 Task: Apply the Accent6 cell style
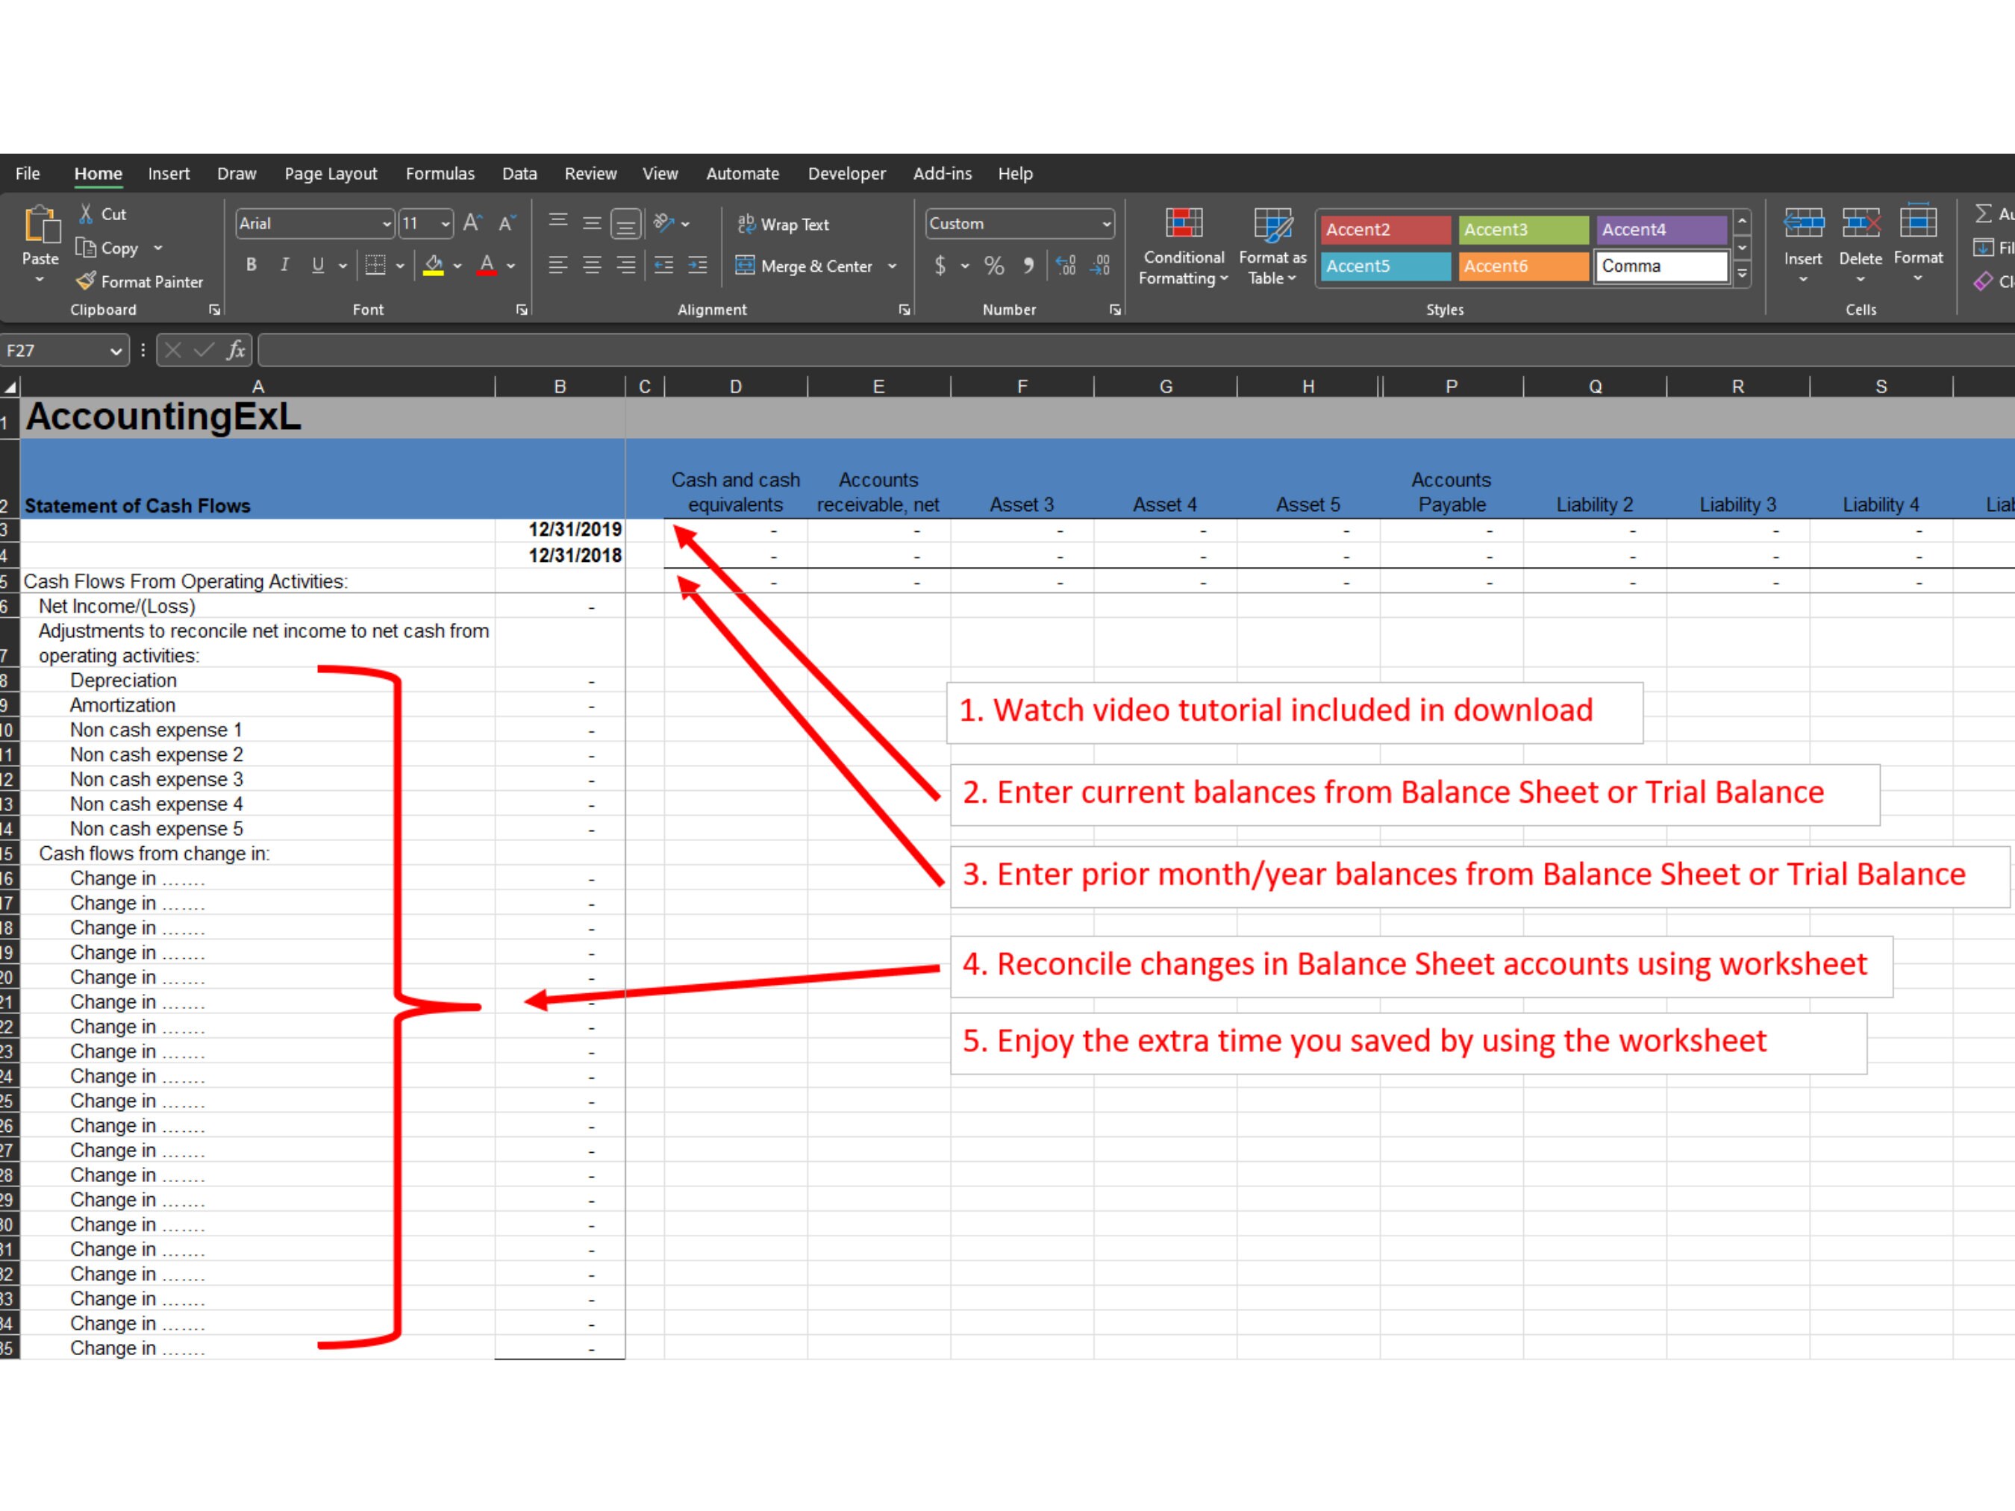pos(1523,266)
